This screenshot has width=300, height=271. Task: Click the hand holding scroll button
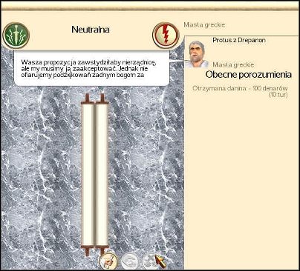click(x=108, y=261)
